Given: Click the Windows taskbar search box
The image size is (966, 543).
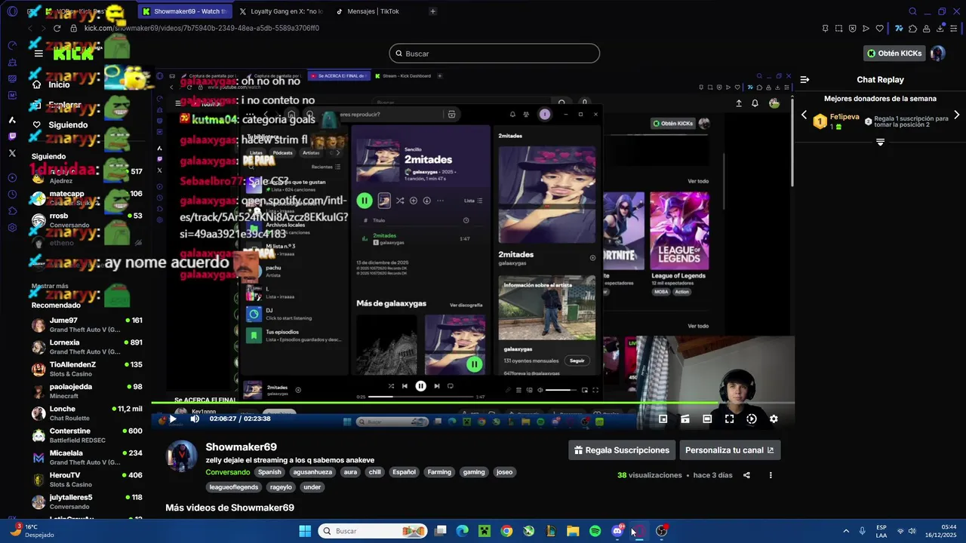Looking at the screenshot, I should click(373, 531).
